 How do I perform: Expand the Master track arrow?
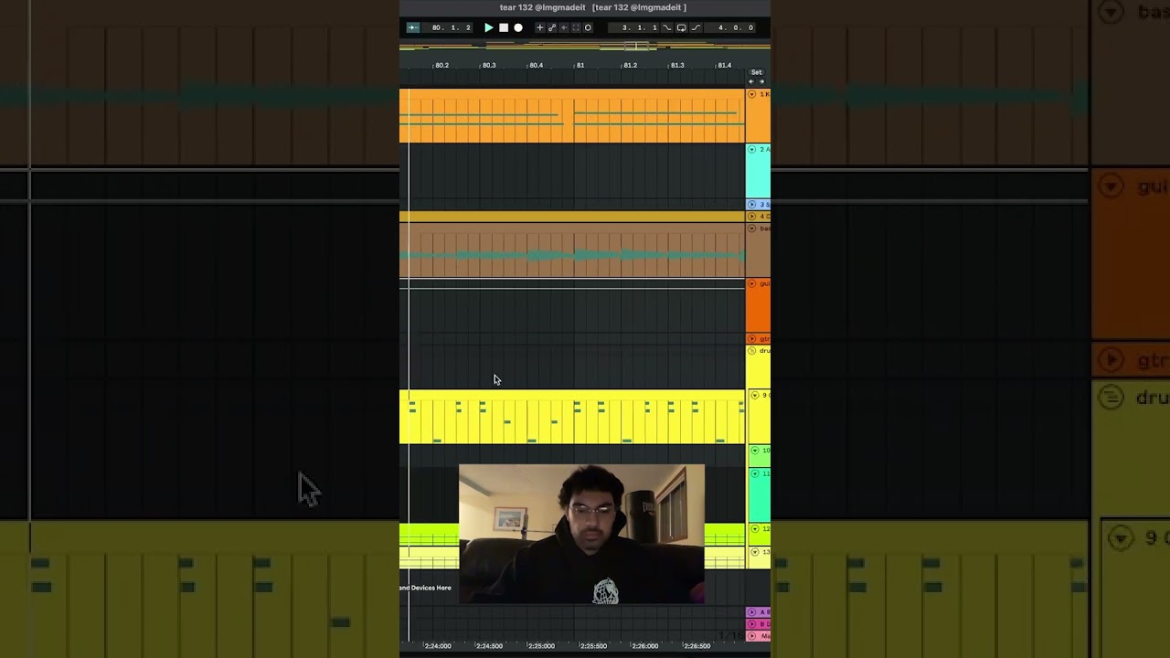pos(752,635)
